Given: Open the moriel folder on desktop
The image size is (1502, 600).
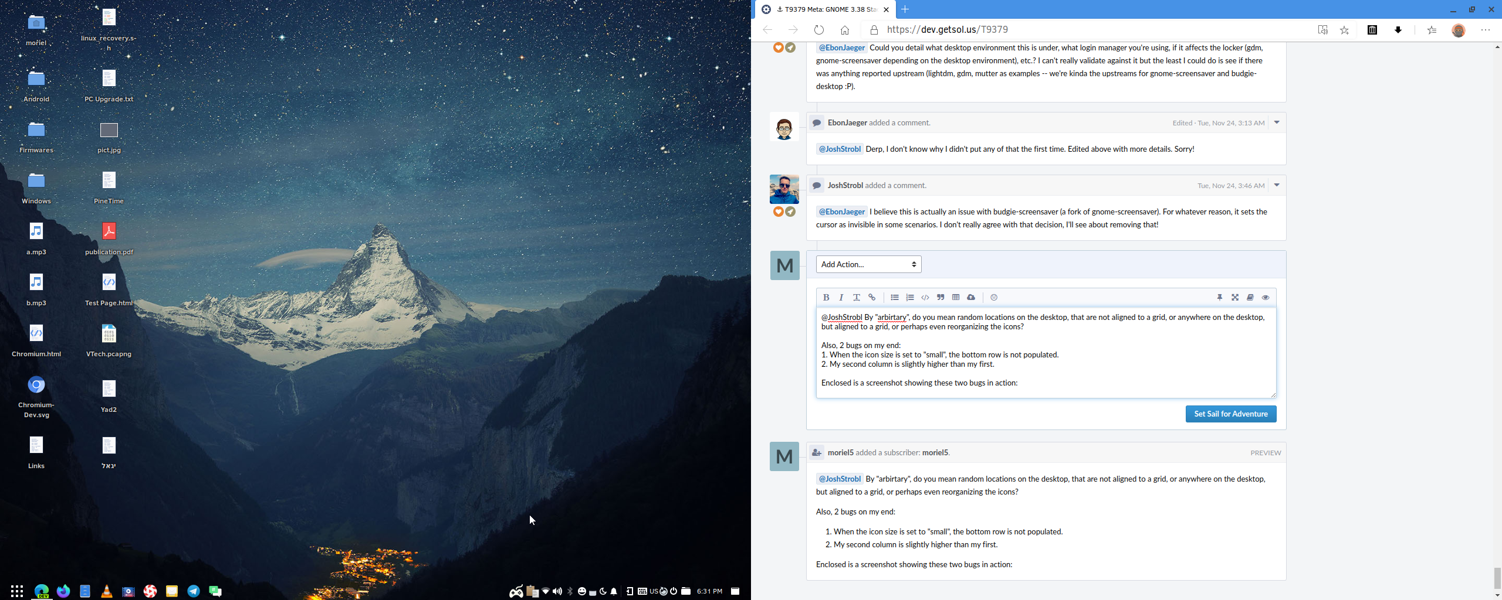Looking at the screenshot, I should [x=36, y=30].
